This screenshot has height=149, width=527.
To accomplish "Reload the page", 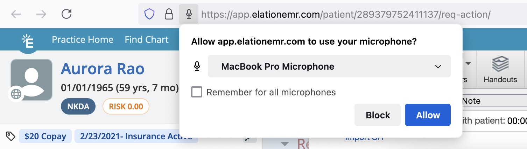I will point(66,14).
